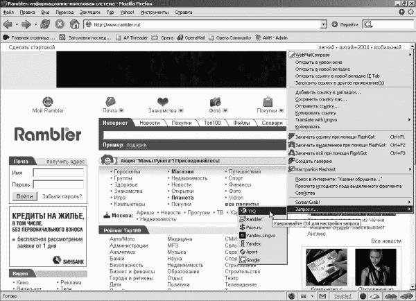
Task: Open the Back button history dropdown arrow
Action: (x=17, y=25)
